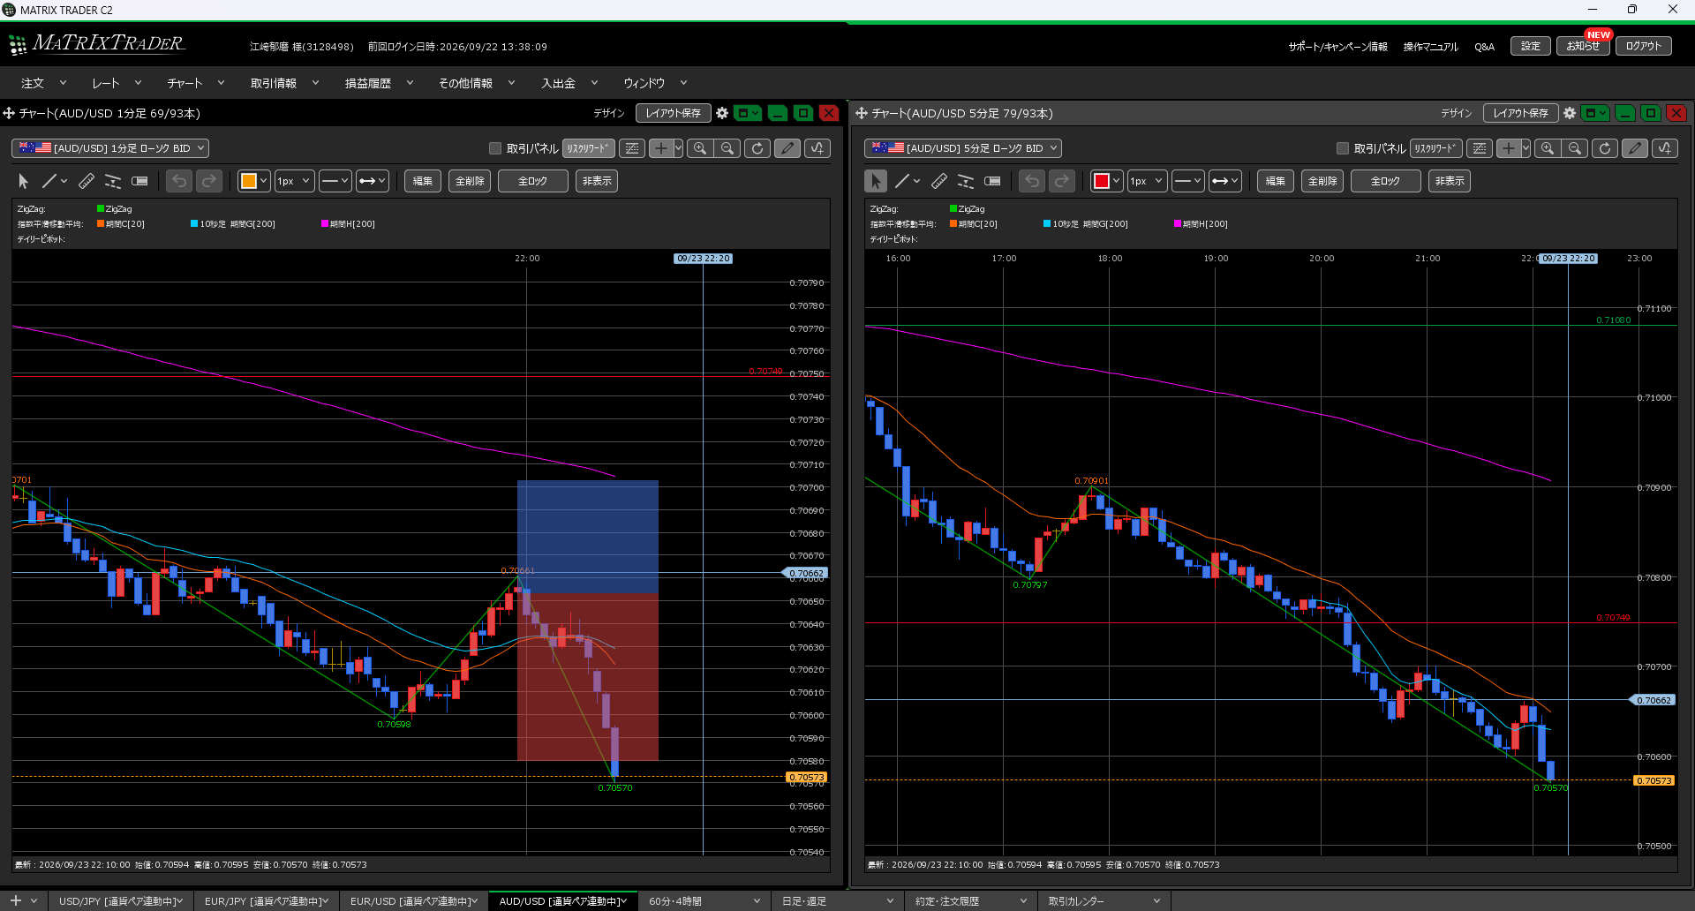Open the indicator add icon in the 5分足 chart
The height and width of the screenshot is (911, 1695).
1665,148
